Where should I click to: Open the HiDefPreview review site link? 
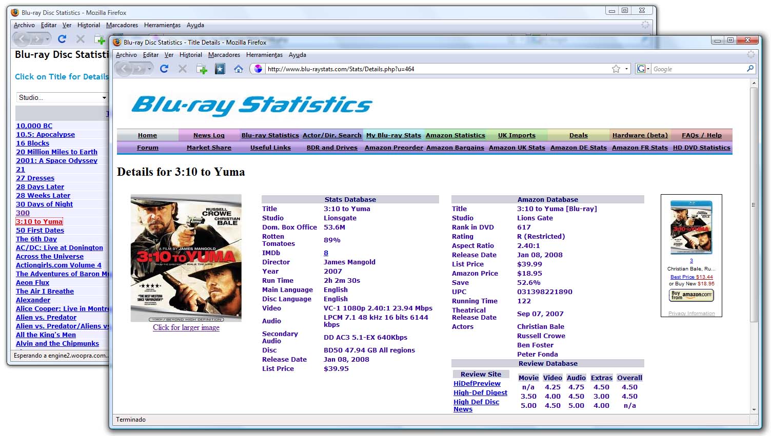click(x=477, y=383)
